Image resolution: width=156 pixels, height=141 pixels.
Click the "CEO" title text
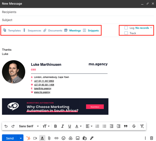tap(33, 70)
